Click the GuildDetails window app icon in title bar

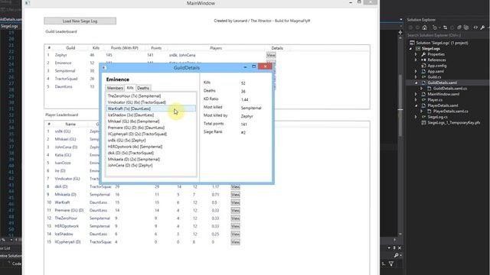coord(104,67)
